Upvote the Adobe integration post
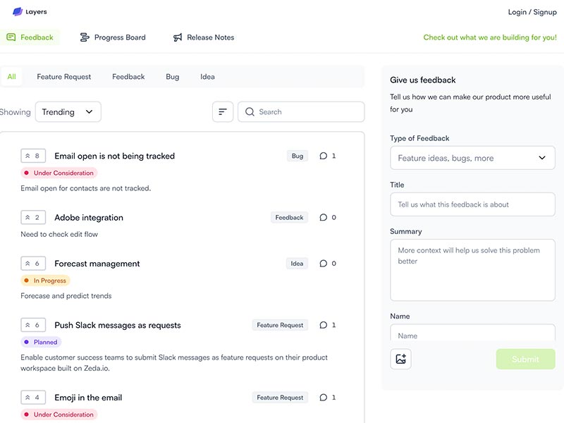The image size is (564, 423). point(33,218)
